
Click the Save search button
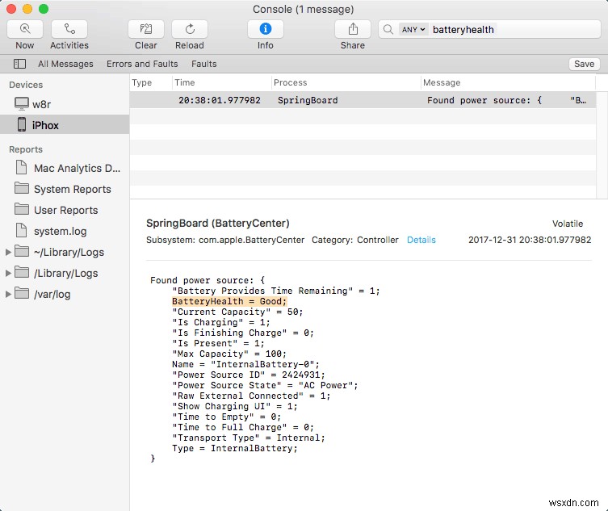tap(584, 64)
